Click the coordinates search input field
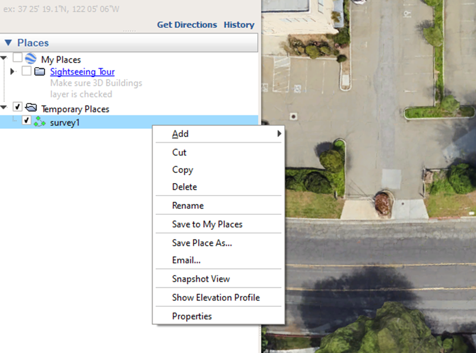The width and height of the screenshot is (476, 353). (x=129, y=9)
